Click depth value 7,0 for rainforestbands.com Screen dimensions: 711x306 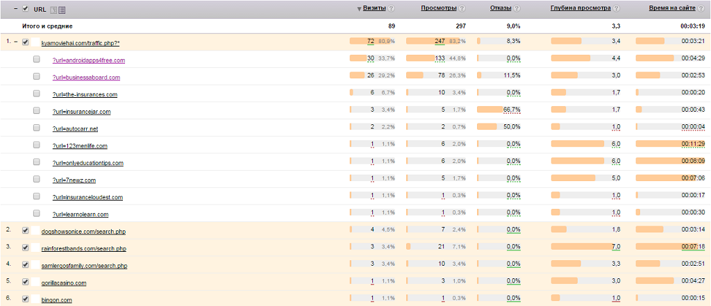[x=617, y=246]
